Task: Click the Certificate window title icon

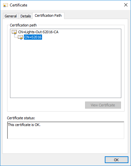Action: tap(5, 5)
